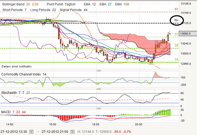197x135 pixels.
Task: Click the EMA 27 legend entry
Action: (x=106, y=4)
